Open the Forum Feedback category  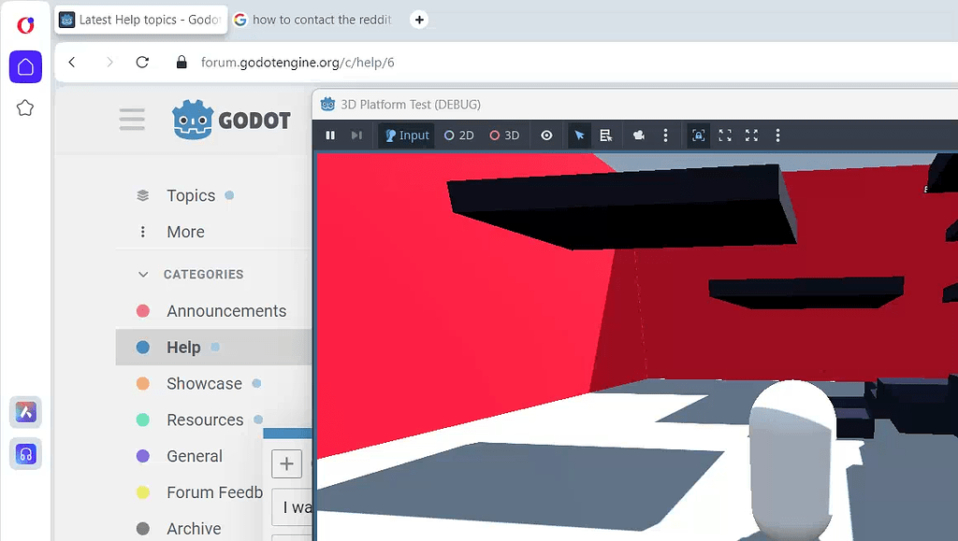point(214,492)
